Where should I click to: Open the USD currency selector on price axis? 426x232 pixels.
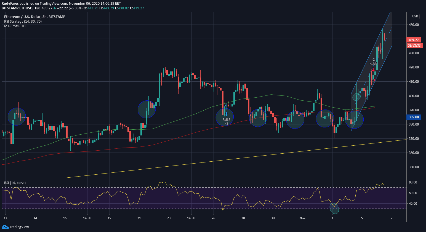click(415, 16)
